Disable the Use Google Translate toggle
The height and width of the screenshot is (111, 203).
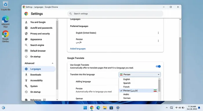[158, 66]
